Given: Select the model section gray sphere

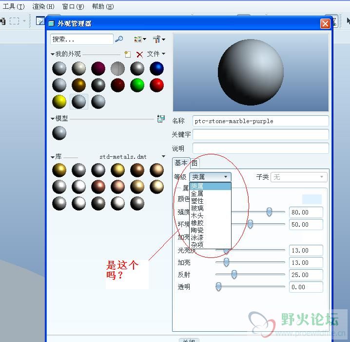Looking at the screenshot, I should tap(59, 133).
